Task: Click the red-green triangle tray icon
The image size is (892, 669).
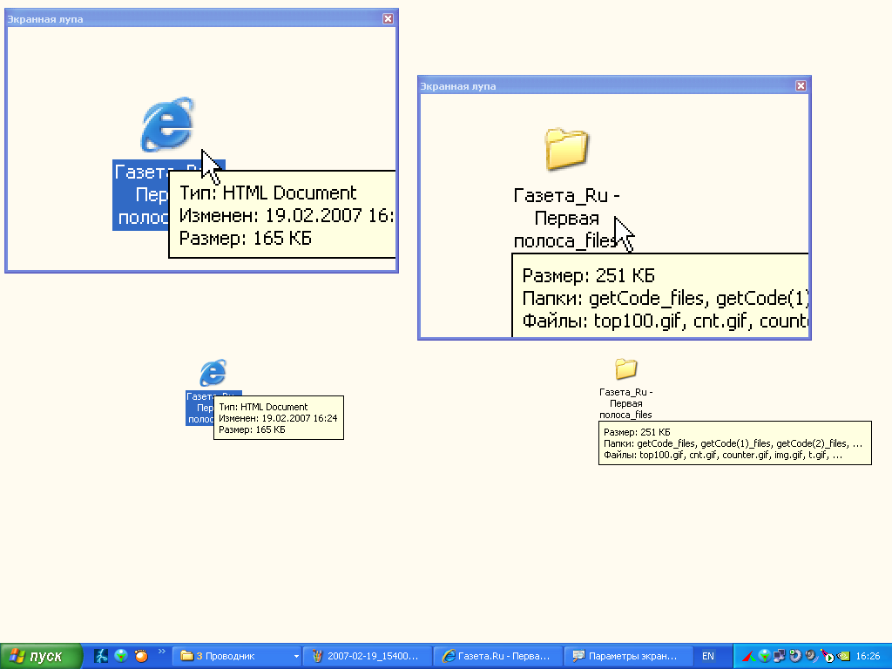Action: coord(748,656)
